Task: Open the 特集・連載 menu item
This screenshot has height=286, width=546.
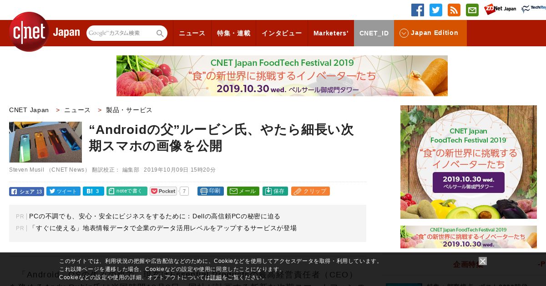Action: pyautogui.click(x=233, y=33)
